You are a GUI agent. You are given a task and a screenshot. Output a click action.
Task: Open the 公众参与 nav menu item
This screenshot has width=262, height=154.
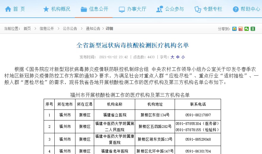pos(174,9)
